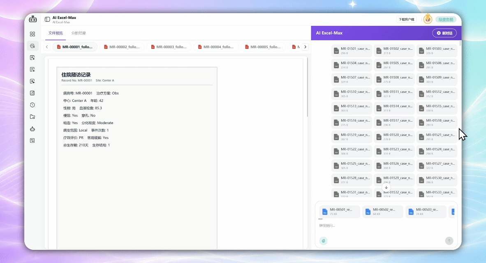Screen dimensions: 486x263
Task: Switch to the 分析结果 tab
Action: click(x=79, y=33)
